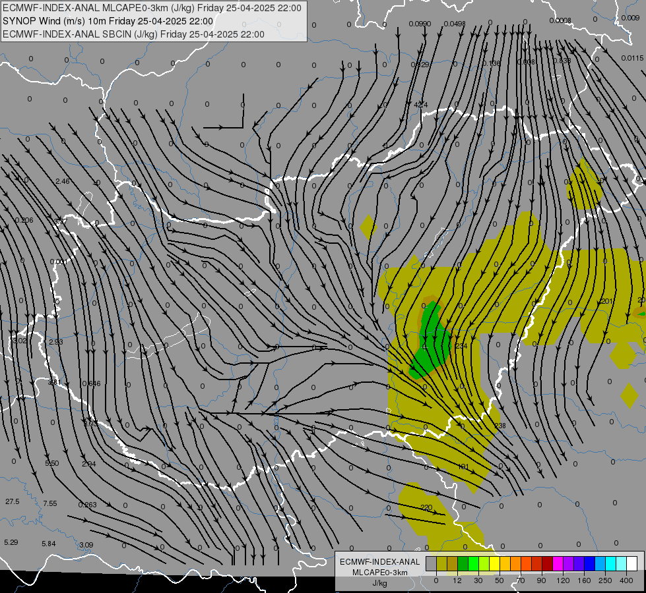
Task: Click the 0.206 value on the map
Action: point(24,220)
